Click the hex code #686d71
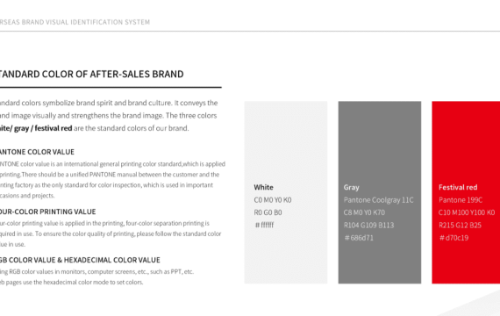Viewport: 500px width, 316px height. tap(359, 238)
